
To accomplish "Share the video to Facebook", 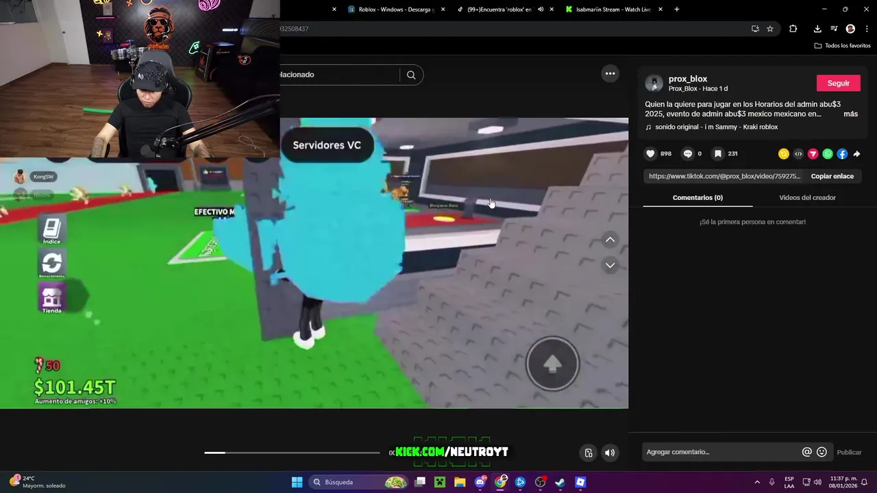I will (x=842, y=154).
